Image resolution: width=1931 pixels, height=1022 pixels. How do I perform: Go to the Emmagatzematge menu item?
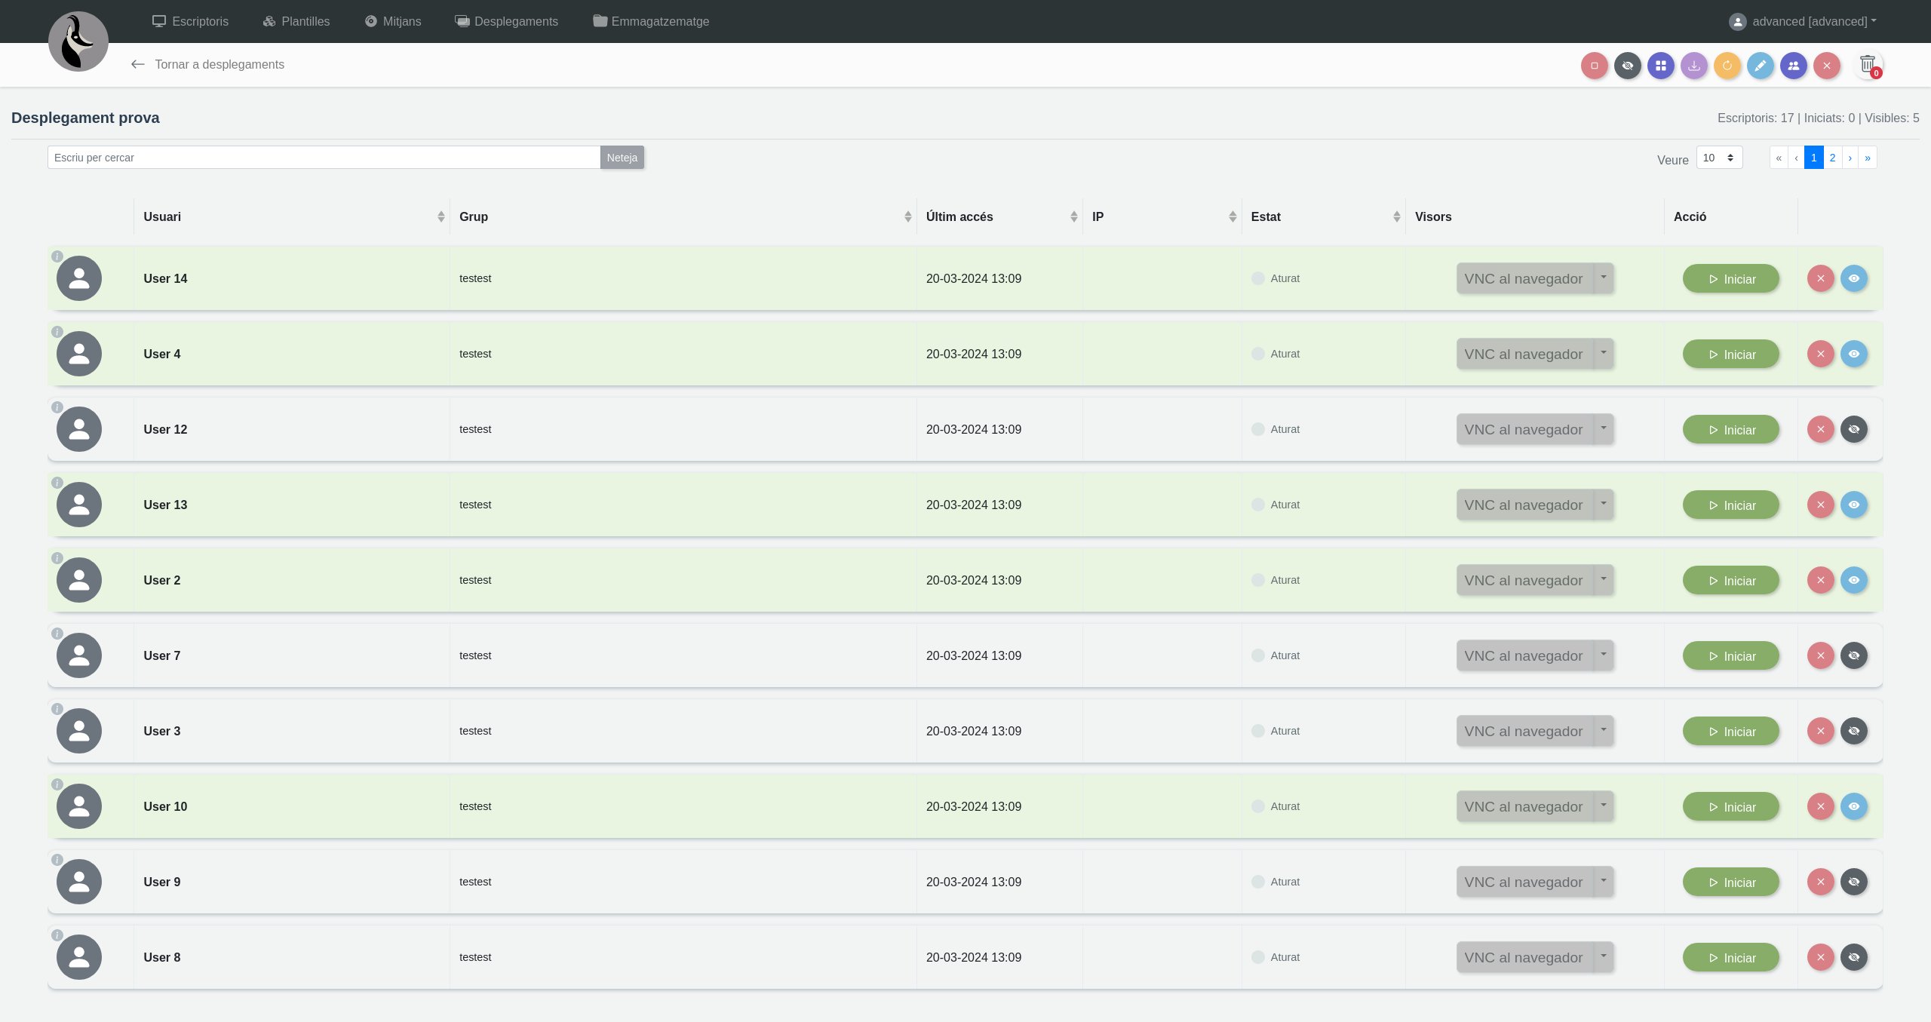pyautogui.click(x=651, y=21)
